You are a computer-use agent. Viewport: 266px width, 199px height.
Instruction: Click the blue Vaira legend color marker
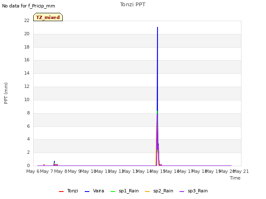(87, 192)
